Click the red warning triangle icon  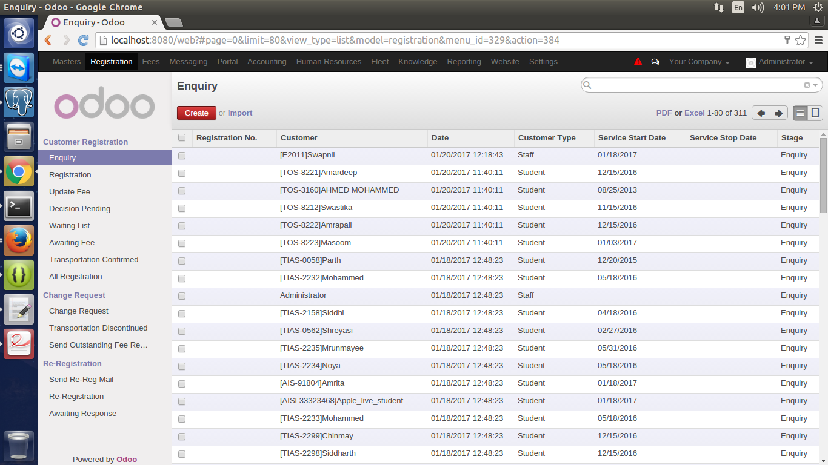click(x=638, y=62)
